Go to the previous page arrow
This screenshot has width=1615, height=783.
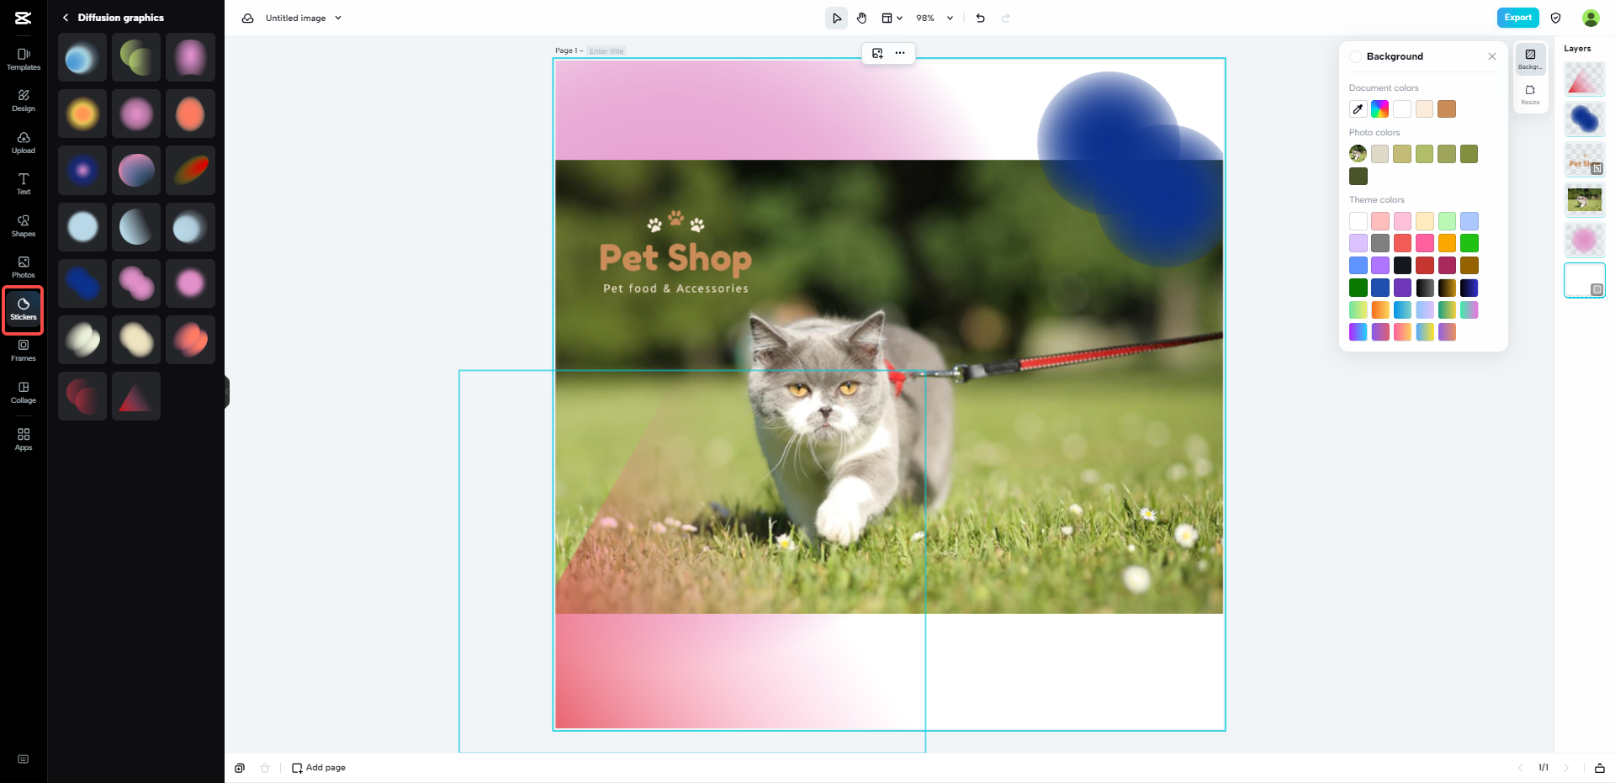[1520, 768]
